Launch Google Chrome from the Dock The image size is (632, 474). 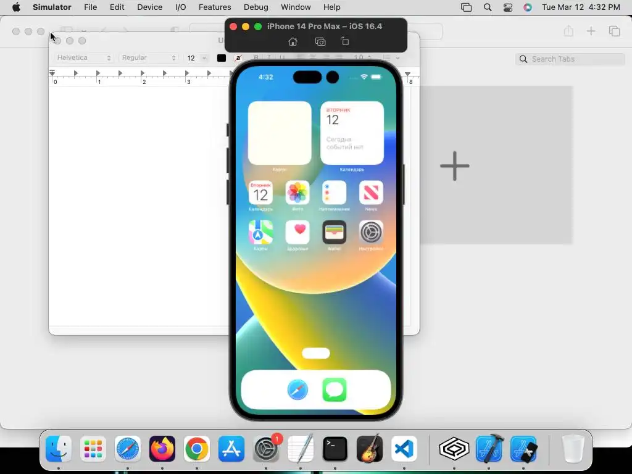197,449
